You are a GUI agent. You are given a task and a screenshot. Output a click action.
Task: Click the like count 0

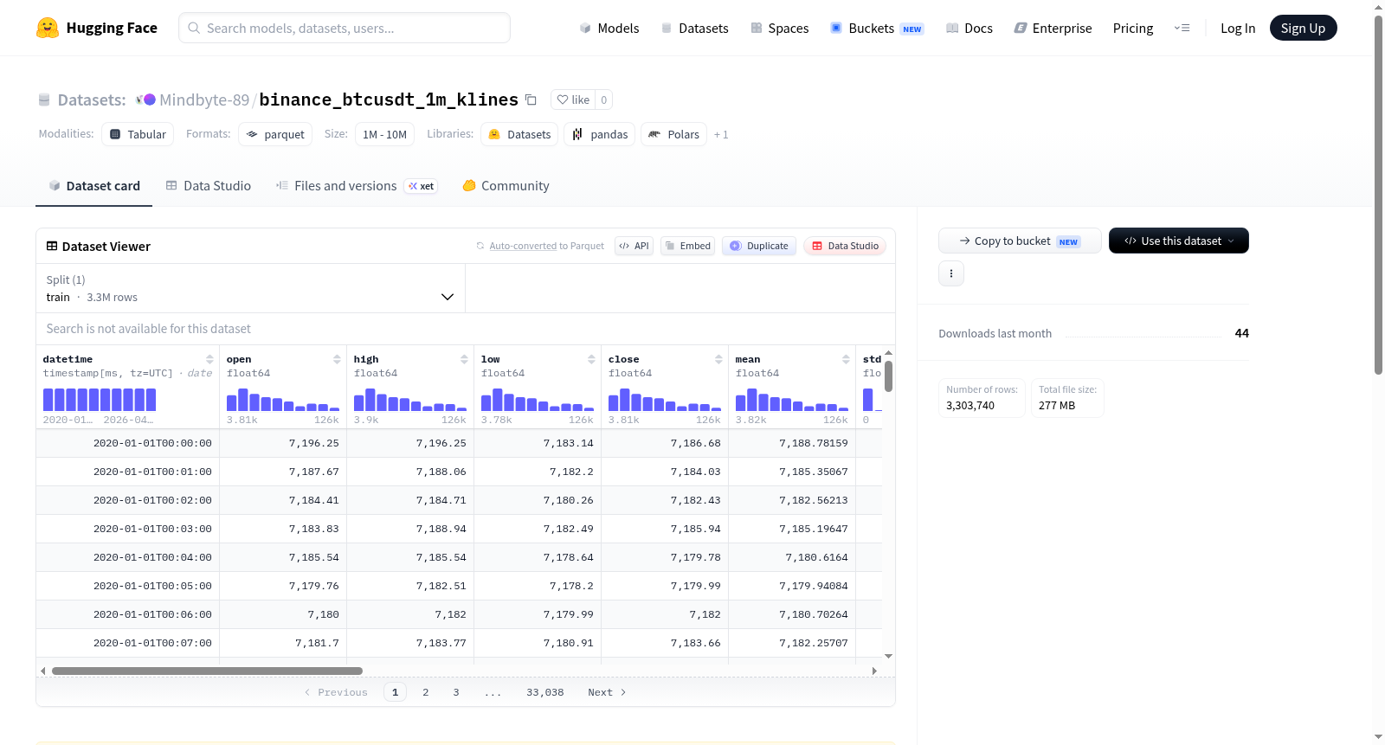tap(604, 100)
